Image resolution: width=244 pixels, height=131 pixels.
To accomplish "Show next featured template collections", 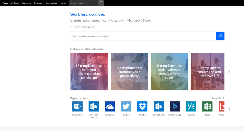I will tap(229, 72).
